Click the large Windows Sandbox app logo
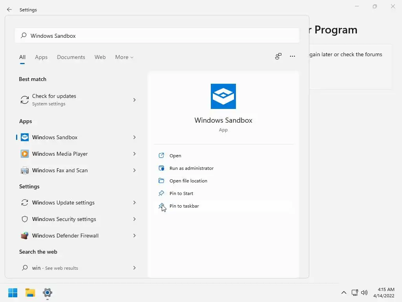This screenshot has height=302, width=402. (223, 96)
